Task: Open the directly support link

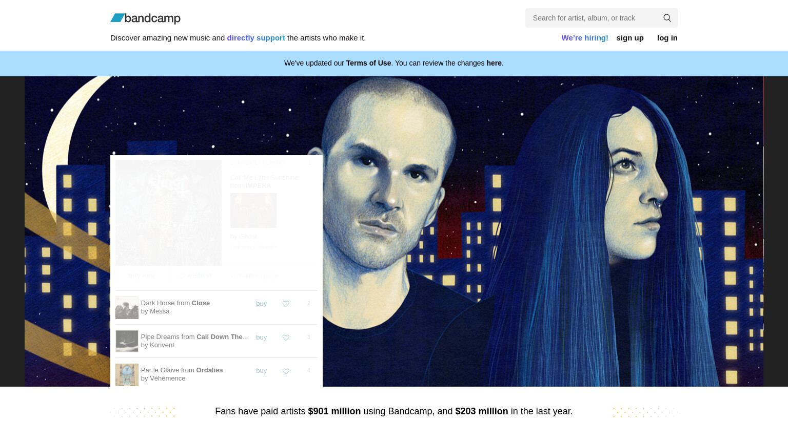Action: point(256,38)
